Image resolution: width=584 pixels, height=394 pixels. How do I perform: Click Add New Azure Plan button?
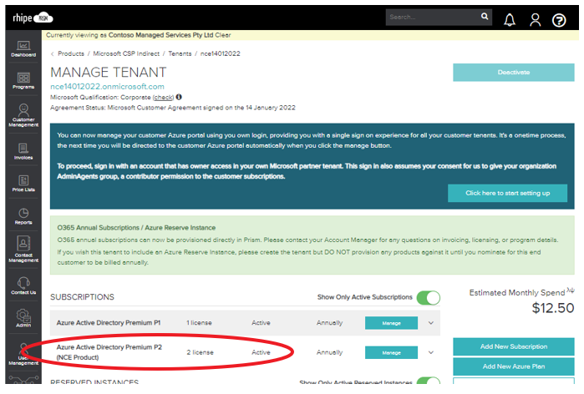[x=514, y=366]
